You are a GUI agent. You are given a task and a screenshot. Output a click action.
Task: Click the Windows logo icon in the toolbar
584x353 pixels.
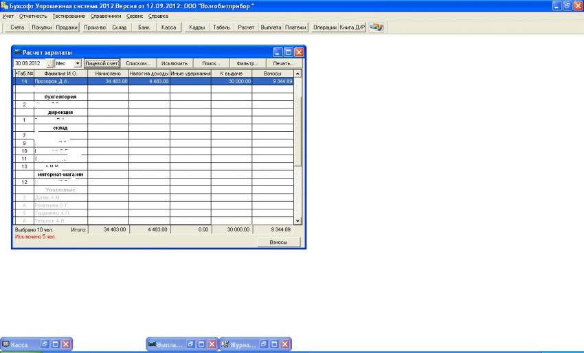[376, 27]
